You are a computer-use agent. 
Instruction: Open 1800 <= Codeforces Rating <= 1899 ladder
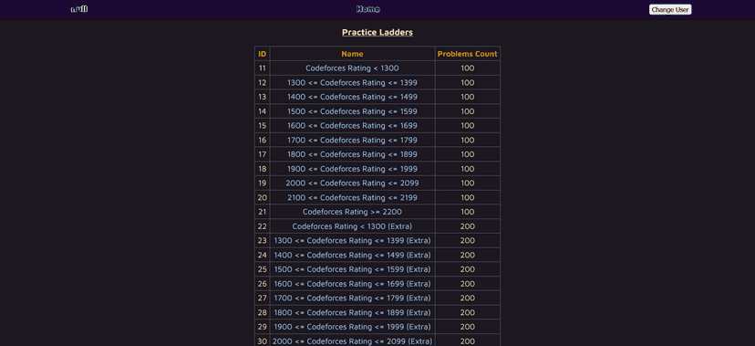coord(352,154)
